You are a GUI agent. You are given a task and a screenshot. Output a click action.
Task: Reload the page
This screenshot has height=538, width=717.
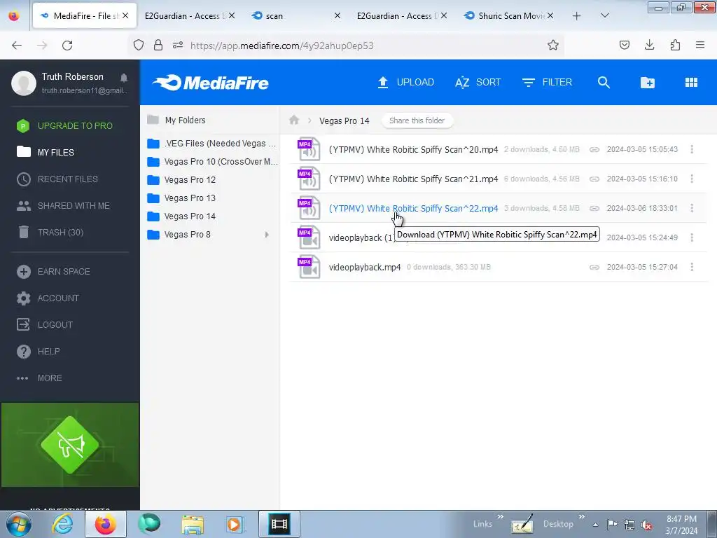pos(67,46)
